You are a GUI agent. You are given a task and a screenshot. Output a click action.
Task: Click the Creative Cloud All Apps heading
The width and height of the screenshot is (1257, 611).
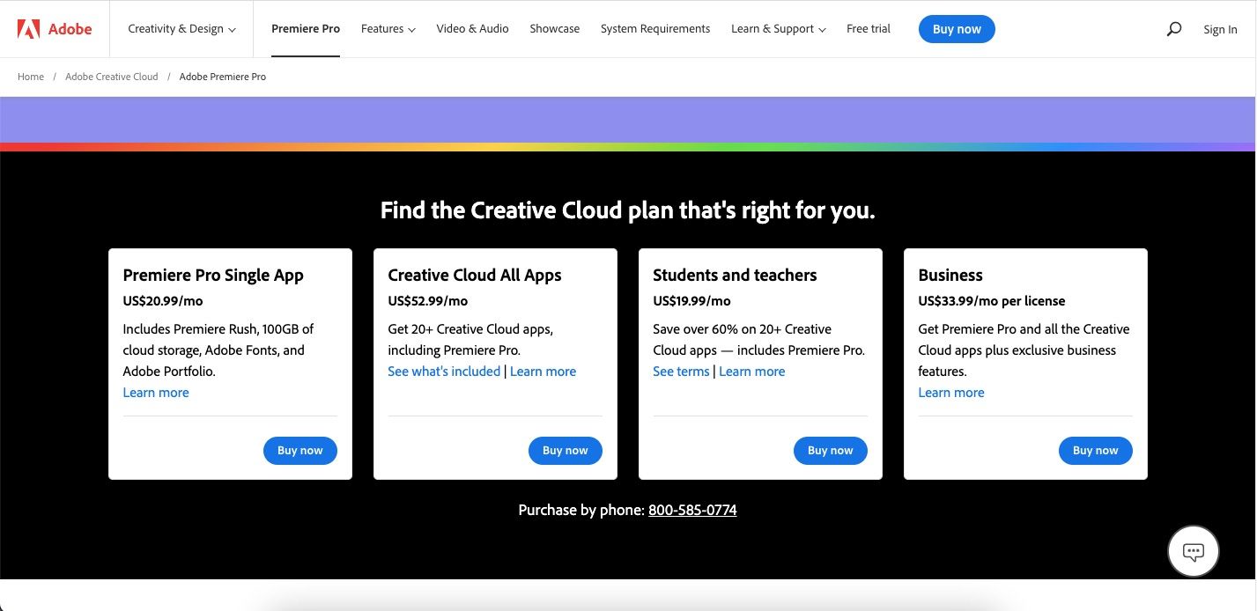coord(475,276)
